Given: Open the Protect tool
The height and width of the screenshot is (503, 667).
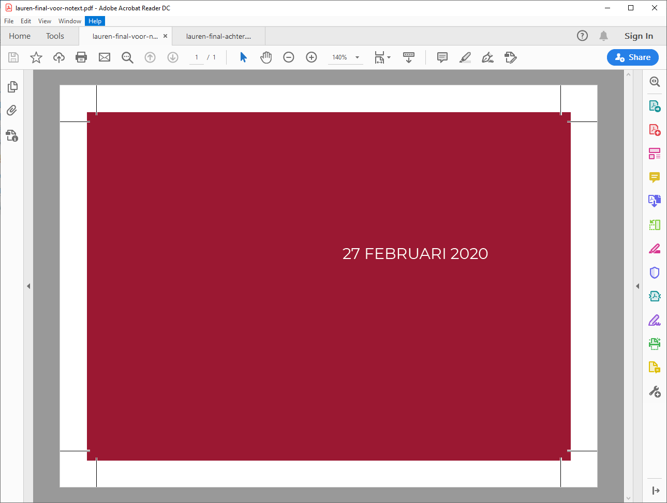Looking at the screenshot, I should point(654,272).
